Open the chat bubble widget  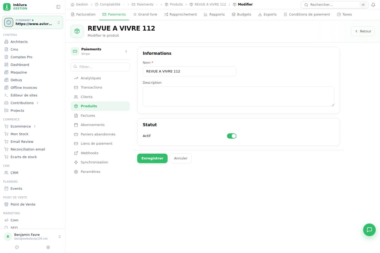tap(369, 230)
